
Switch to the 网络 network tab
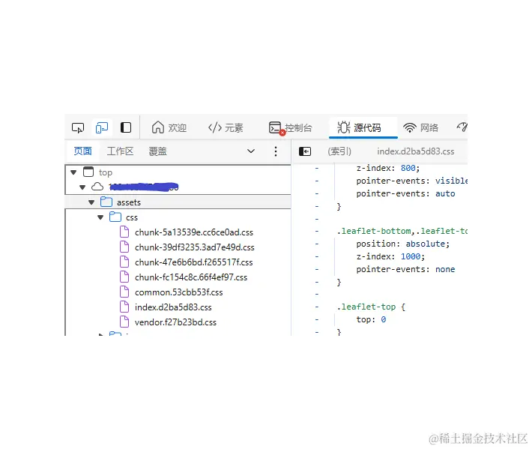[x=420, y=127]
